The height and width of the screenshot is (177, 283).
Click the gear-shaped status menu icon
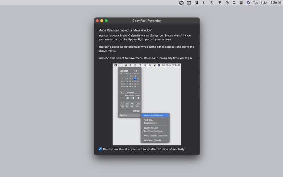pos(181,3)
